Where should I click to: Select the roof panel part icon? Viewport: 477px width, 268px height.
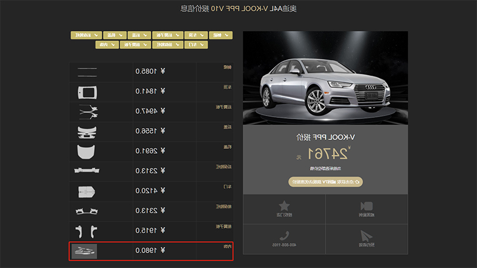tap(87, 92)
